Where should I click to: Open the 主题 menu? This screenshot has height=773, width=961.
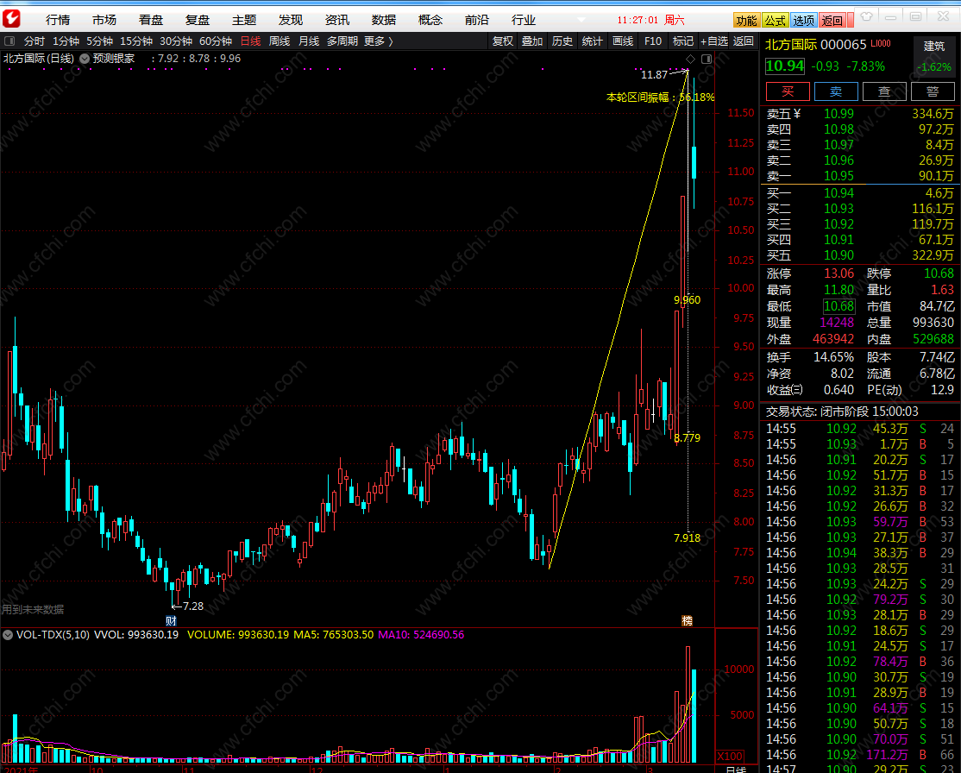tap(244, 20)
